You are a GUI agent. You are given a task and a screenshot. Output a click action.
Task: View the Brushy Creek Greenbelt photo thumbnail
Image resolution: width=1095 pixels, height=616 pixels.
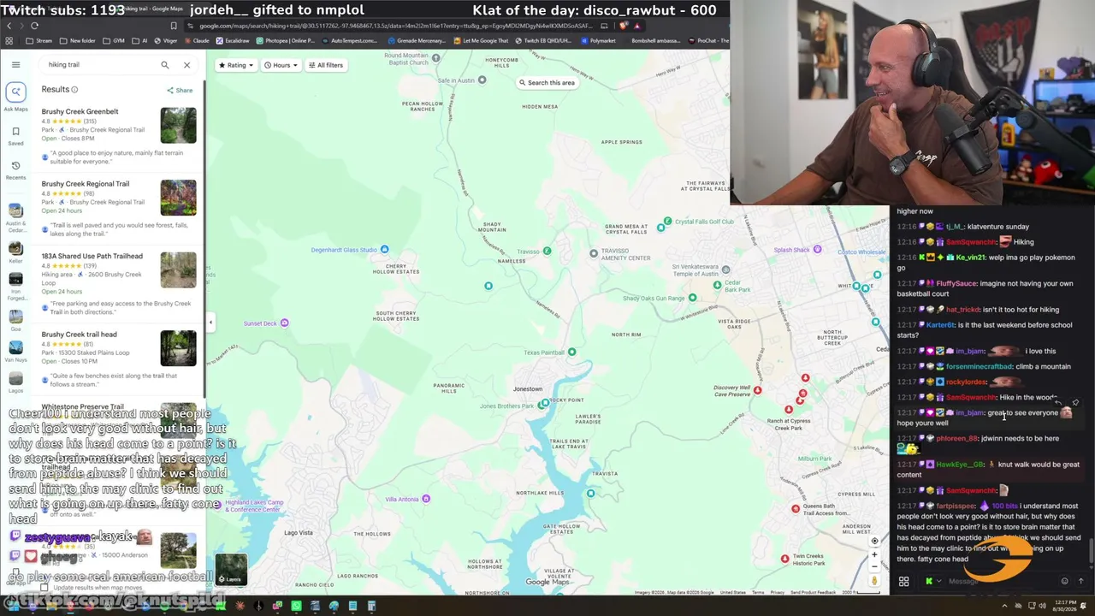(x=178, y=125)
